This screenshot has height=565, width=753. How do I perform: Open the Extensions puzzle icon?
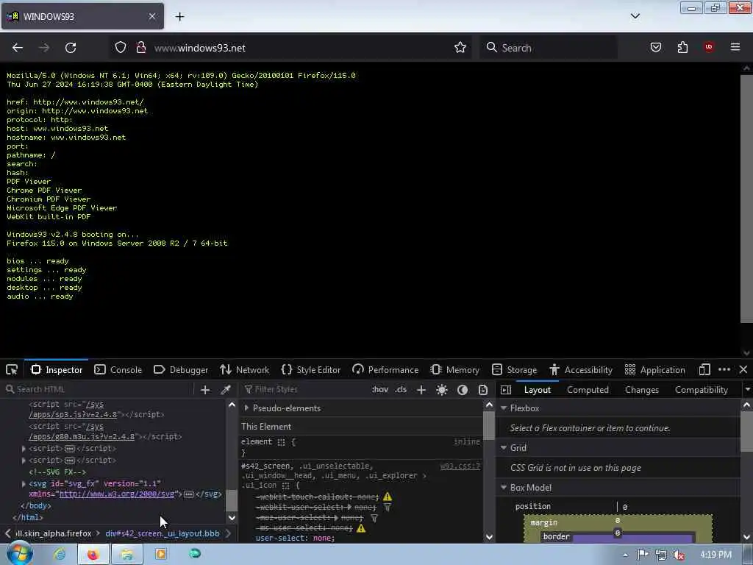[x=682, y=48]
